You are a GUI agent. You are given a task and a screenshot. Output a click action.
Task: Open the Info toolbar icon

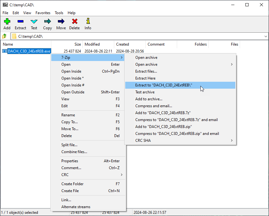coord(87,24)
